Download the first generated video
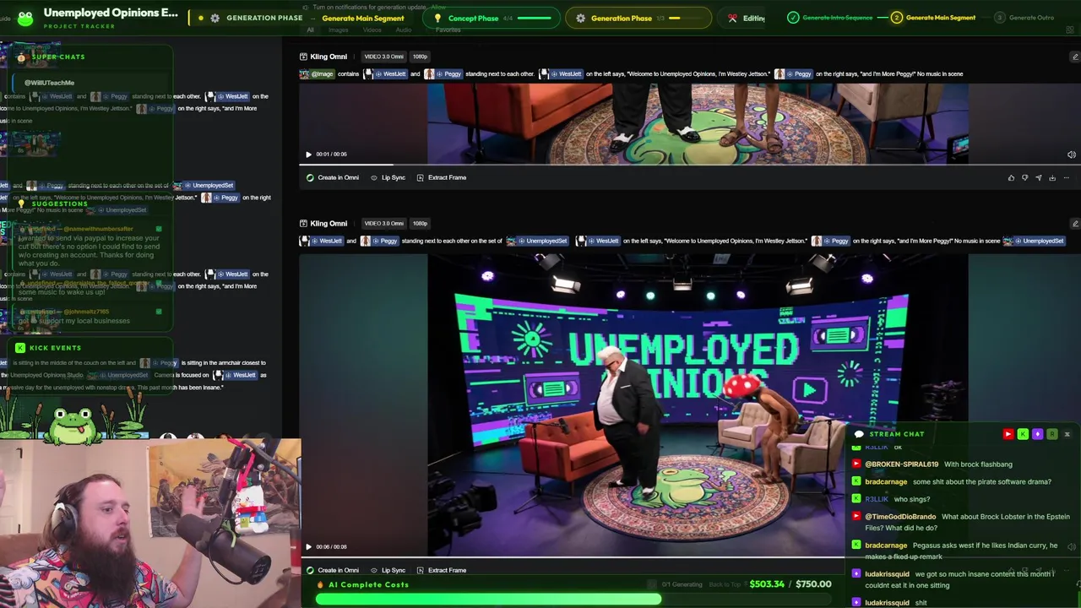This screenshot has height=608, width=1081. 1052,178
